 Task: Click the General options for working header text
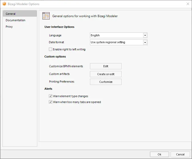pos(85,16)
